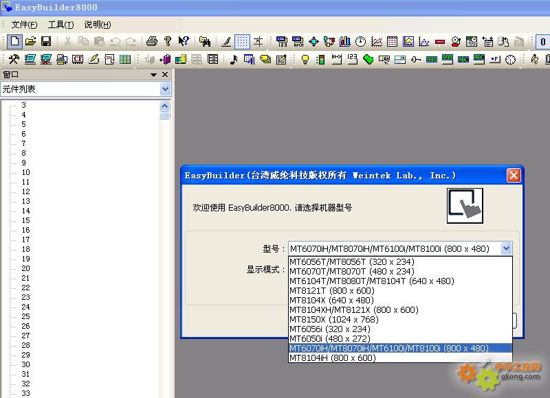Screen dimensions: 550x398
Task: Insert a bit lamp light bulb object
Action: pyautogui.click(x=305, y=60)
